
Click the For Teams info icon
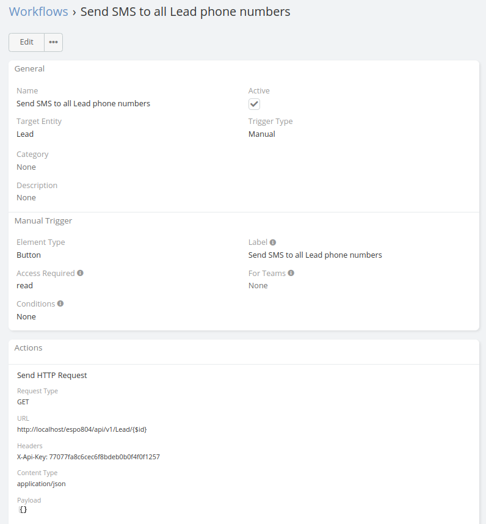tap(291, 273)
